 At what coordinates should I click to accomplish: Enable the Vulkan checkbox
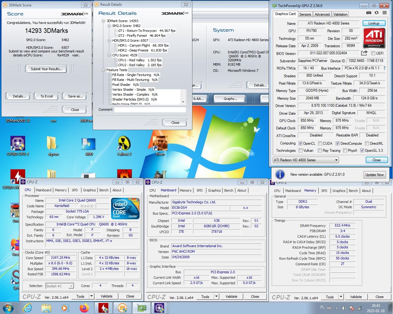click(301, 151)
